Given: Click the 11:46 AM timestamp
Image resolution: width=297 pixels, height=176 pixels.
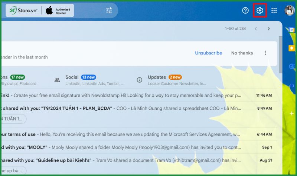Looking at the screenshot, I should click(x=264, y=95).
